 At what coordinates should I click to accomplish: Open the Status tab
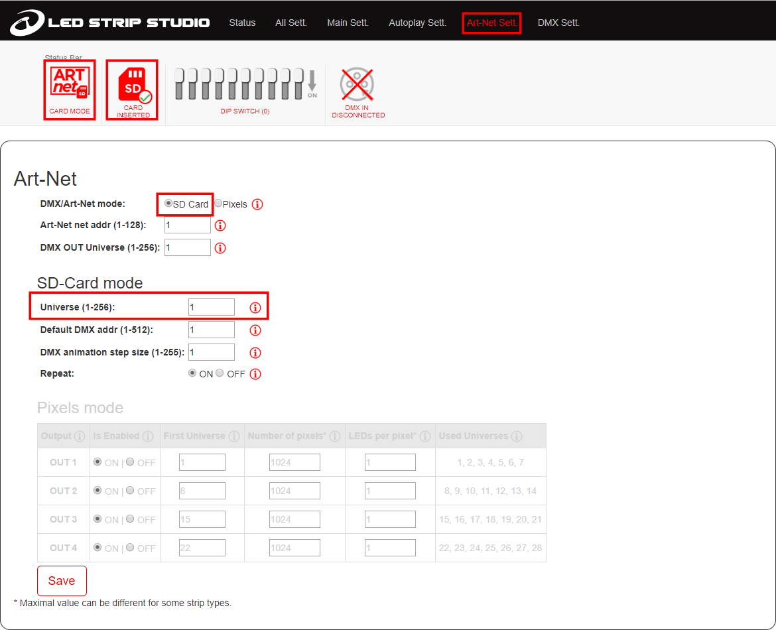click(242, 23)
